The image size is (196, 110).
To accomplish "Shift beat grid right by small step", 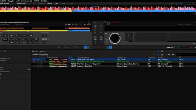I will [24, 36].
